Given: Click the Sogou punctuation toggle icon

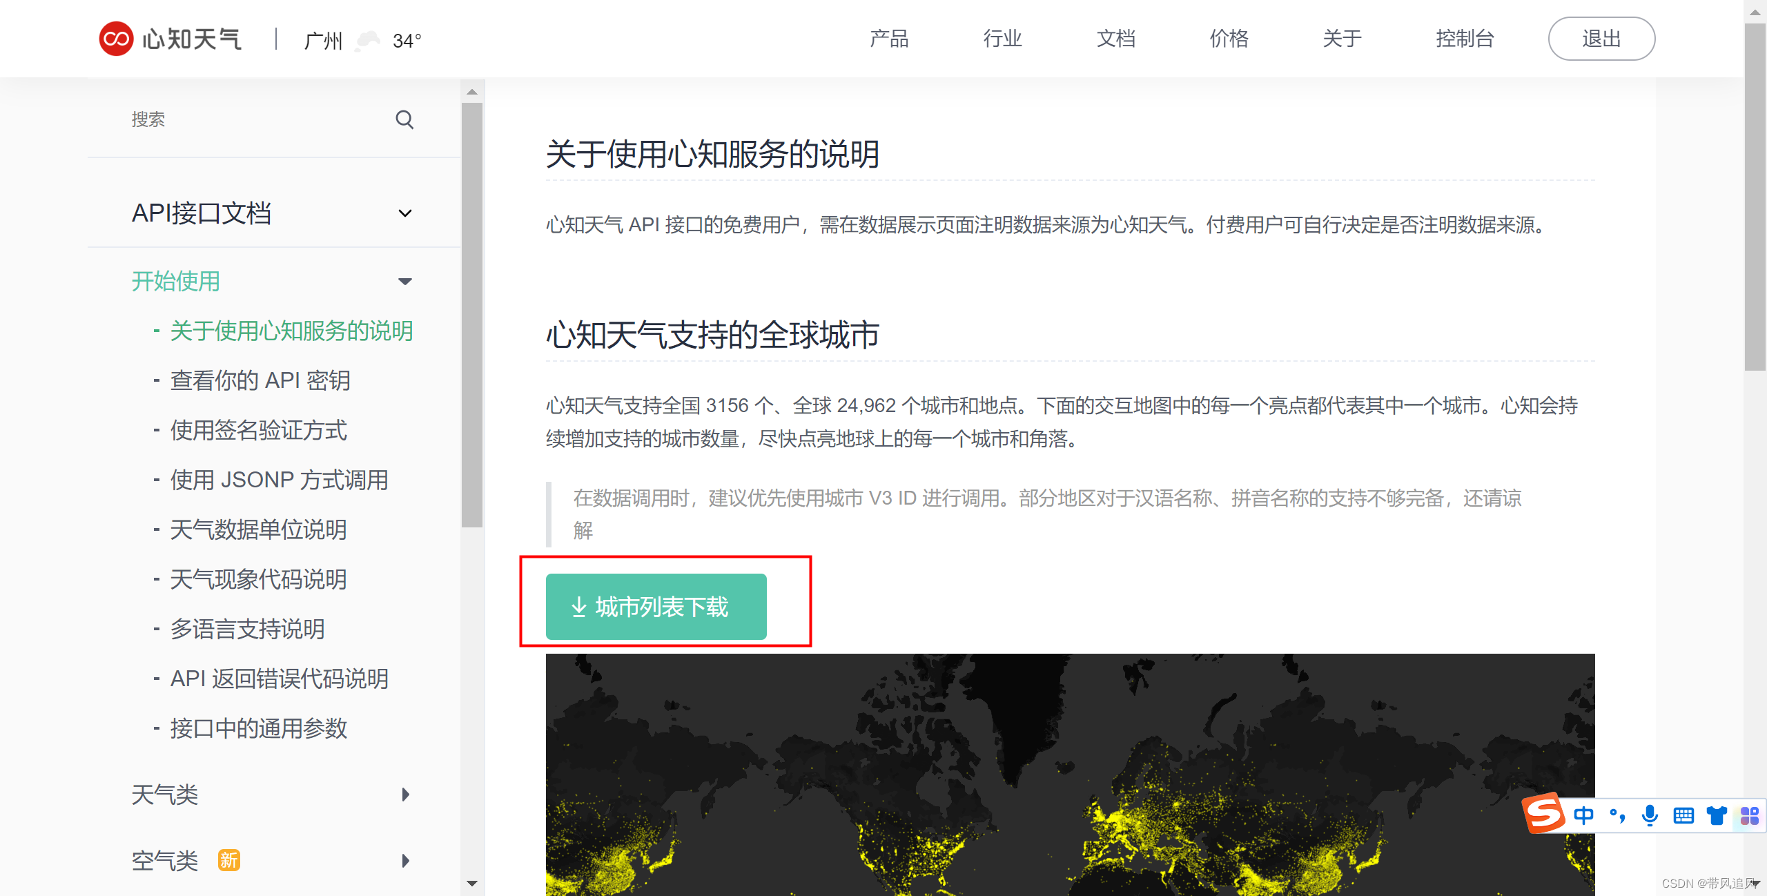Looking at the screenshot, I should tap(1617, 816).
